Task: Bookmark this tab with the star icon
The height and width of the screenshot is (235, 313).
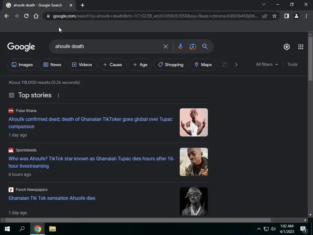Action: coord(274,16)
